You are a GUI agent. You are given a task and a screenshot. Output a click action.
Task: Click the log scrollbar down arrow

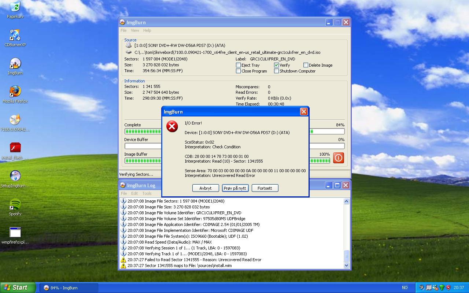pos(346,266)
